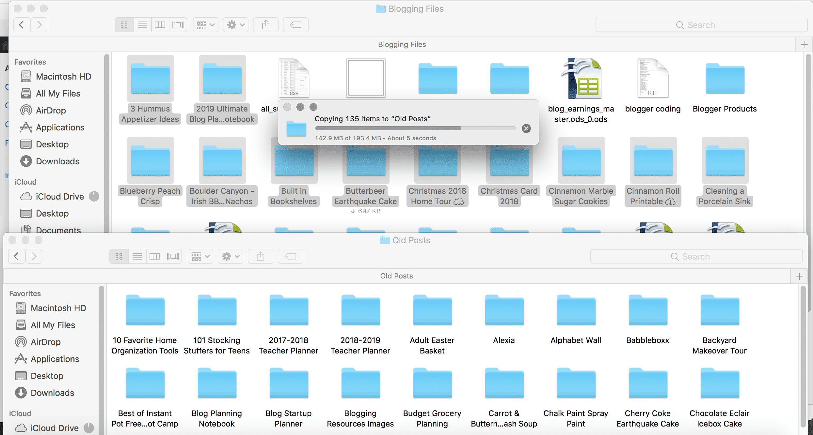This screenshot has width=813, height=435.
Task: Click share button in Blogging Files toolbar
Action: [x=266, y=25]
